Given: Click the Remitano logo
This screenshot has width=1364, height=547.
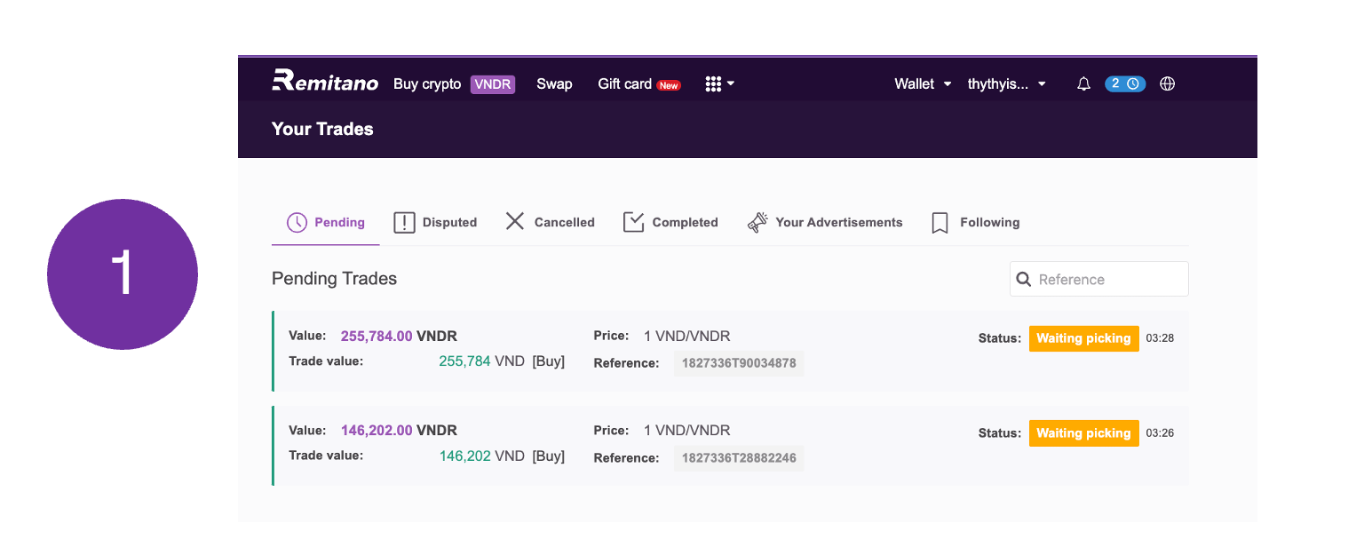Looking at the screenshot, I should tap(324, 81).
